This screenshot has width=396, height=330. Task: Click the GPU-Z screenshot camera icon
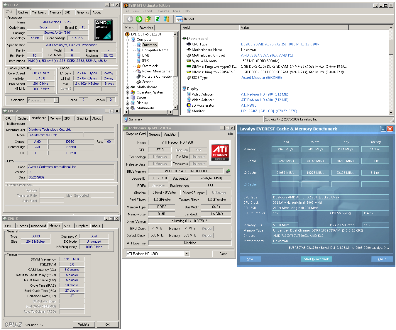coord(230,134)
